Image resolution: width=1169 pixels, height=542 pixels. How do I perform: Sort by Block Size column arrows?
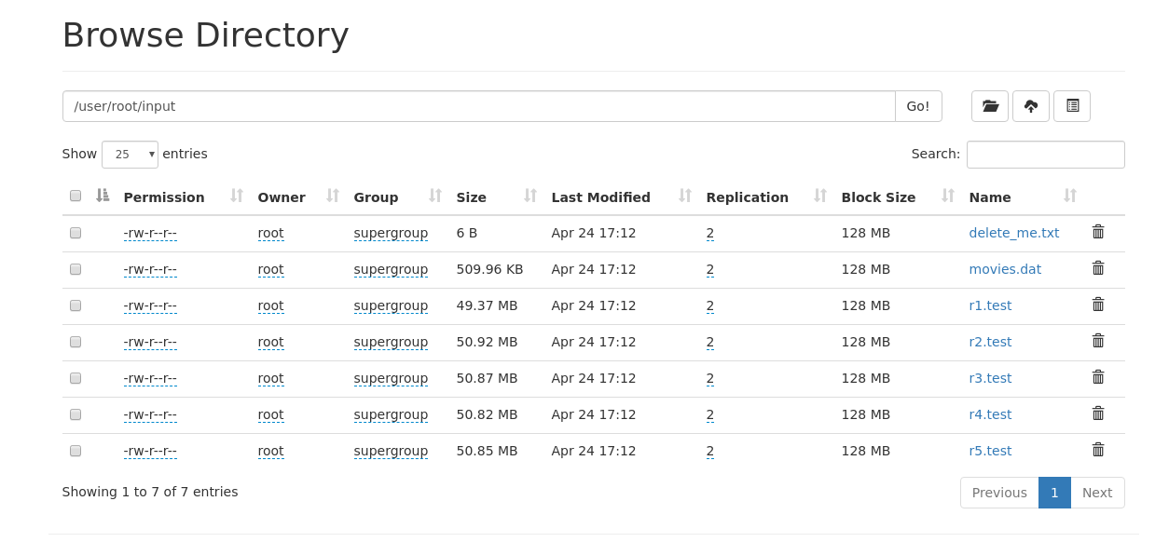tap(948, 196)
